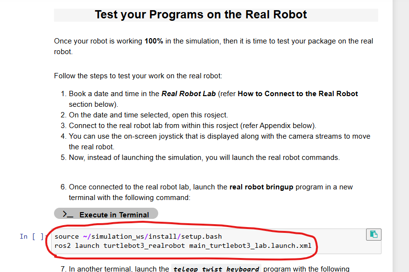Viewport: 409px width, 272px height.
Task: Click the copy icon in the code cell
Action: [373, 234]
